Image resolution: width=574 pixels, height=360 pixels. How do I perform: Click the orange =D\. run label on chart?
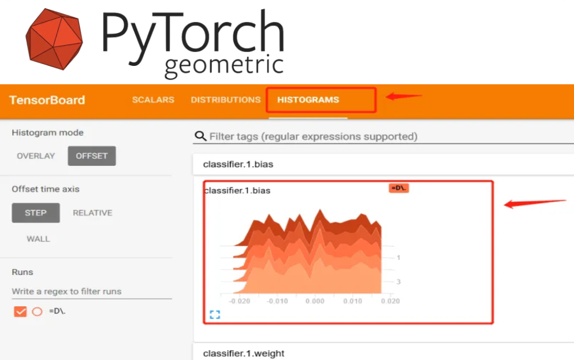398,188
